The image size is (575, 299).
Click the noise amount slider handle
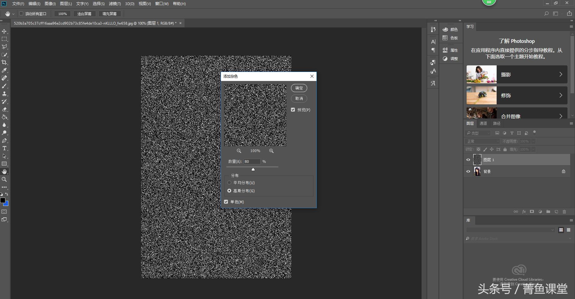coord(253,169)
